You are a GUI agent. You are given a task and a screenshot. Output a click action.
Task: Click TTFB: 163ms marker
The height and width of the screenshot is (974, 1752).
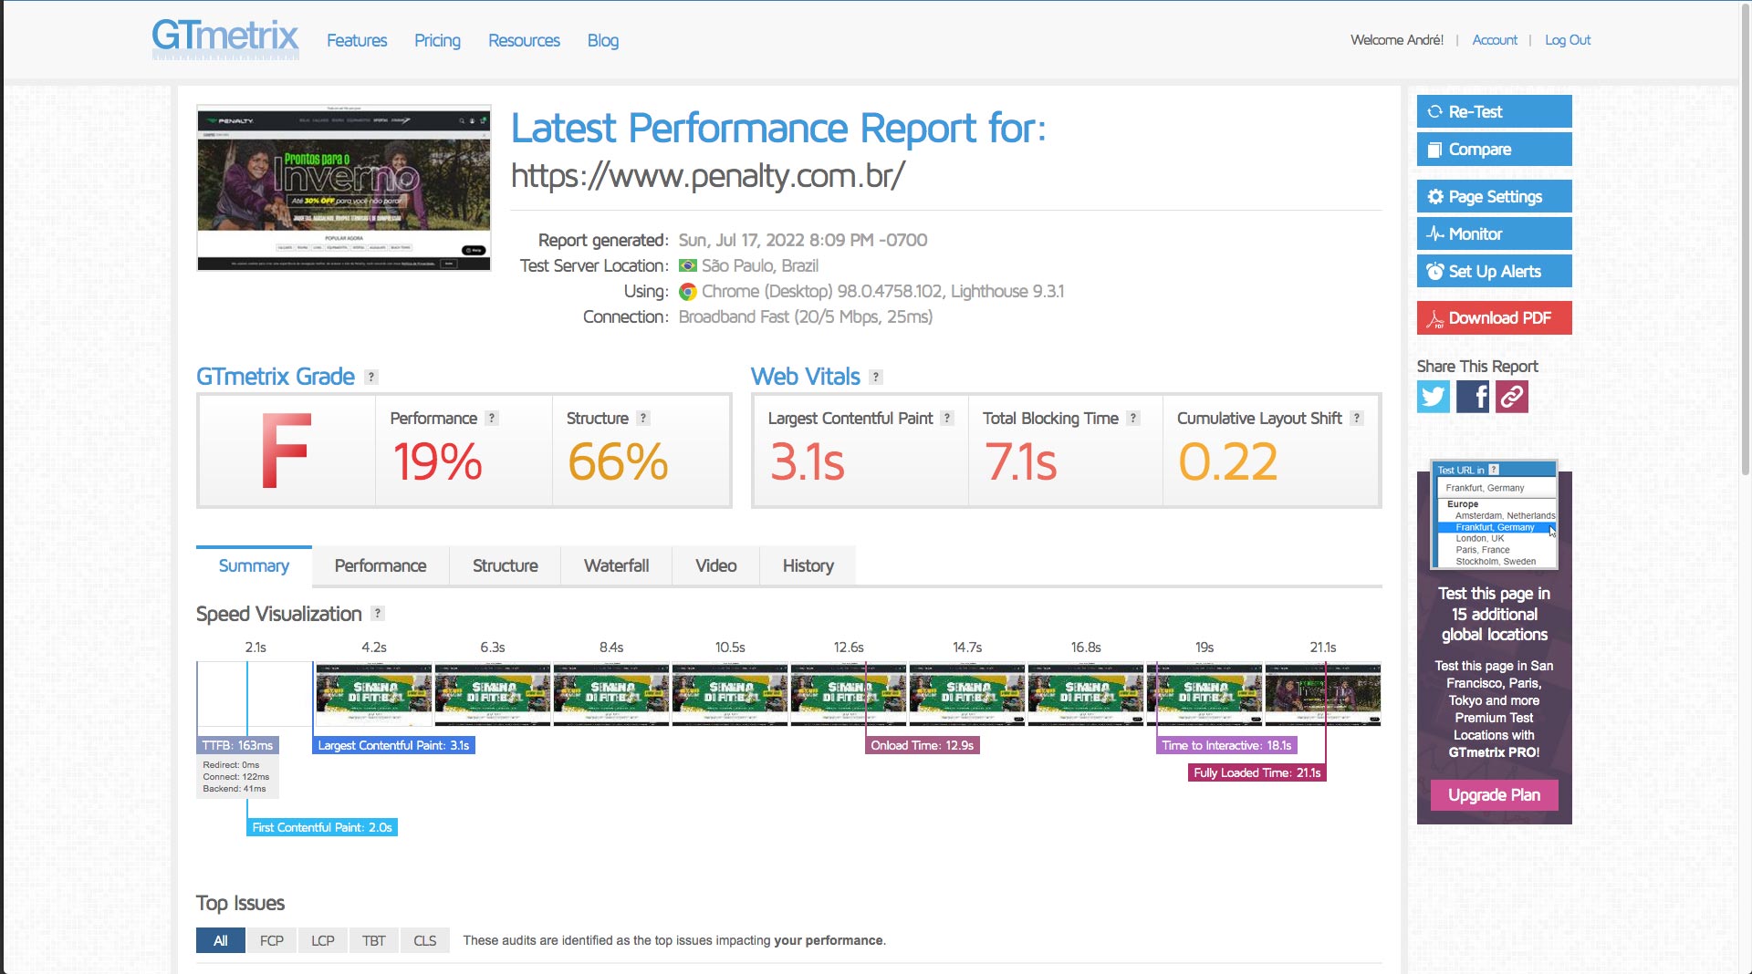click(x=237, y=745)
